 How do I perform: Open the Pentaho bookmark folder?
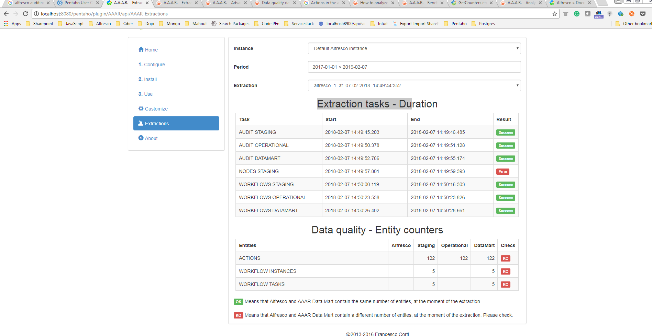(455, 24)
